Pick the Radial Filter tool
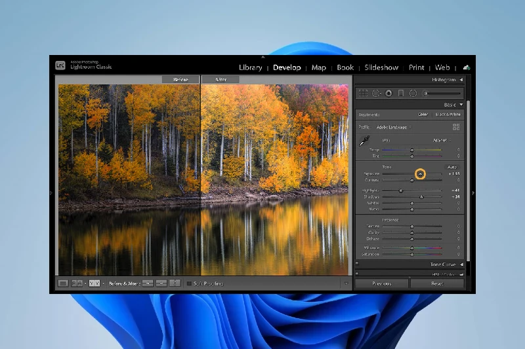 click(413, 93)
